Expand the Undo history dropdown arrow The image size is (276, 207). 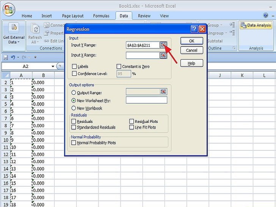click(x=18, y=57)
